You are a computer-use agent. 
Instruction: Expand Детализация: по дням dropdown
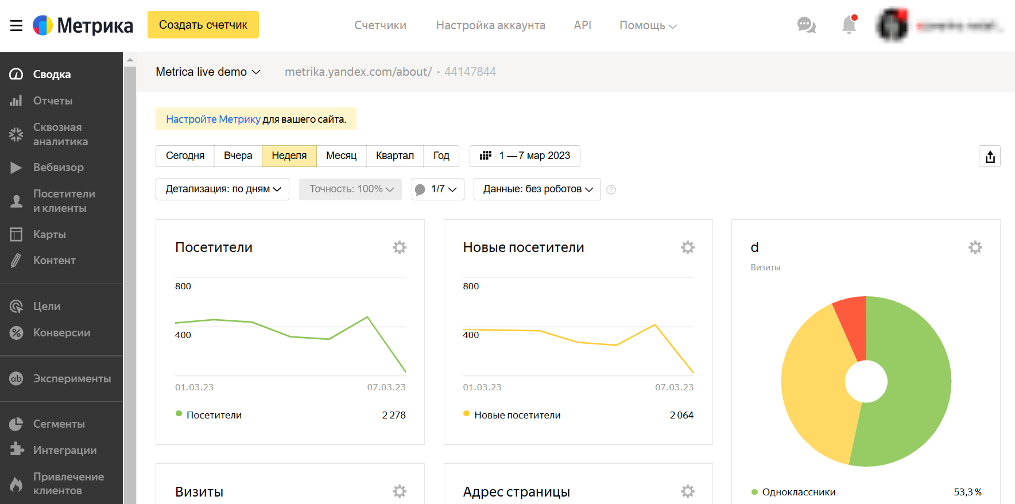[222, 189]
